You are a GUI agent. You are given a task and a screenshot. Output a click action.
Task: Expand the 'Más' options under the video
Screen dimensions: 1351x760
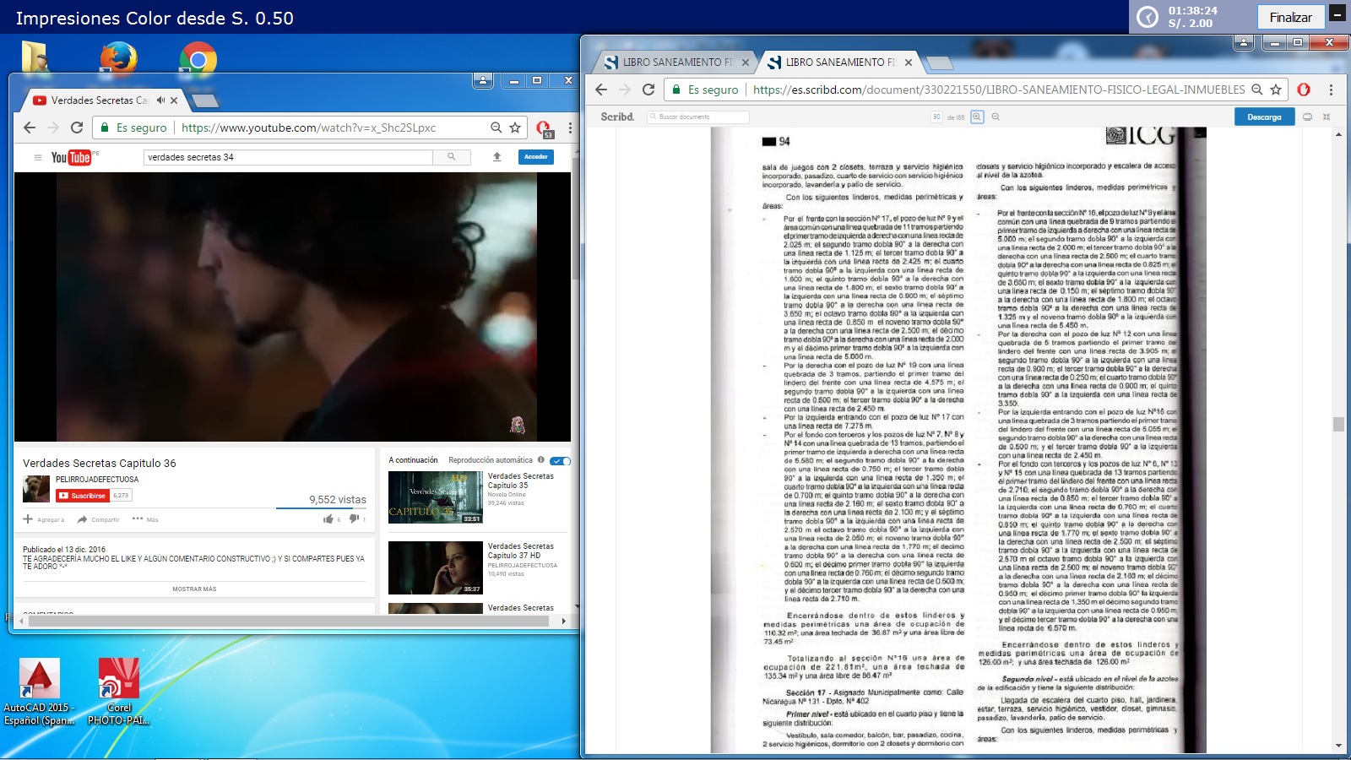click(145, 519)
